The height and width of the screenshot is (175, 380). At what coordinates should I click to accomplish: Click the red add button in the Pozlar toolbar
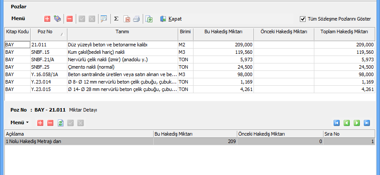tap(47, 19)
